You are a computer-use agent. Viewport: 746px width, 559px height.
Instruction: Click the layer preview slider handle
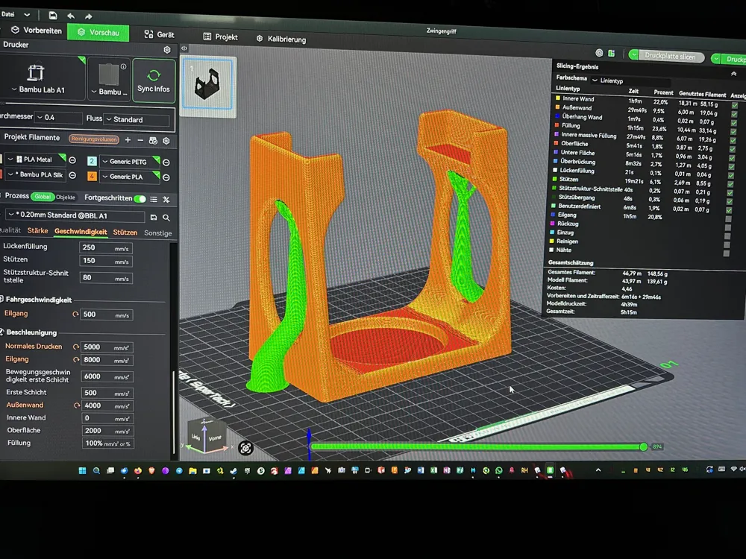(644, 446)
